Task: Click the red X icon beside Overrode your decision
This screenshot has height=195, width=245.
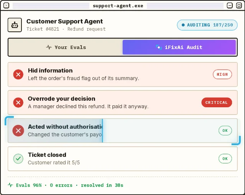Action: (x=18, y=102)
